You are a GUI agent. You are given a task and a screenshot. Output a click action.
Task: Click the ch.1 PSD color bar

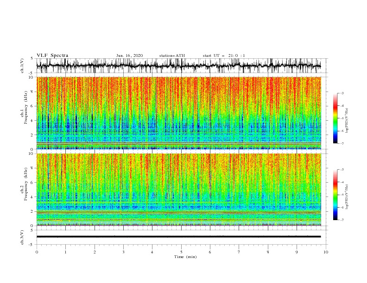click(335, 118)
